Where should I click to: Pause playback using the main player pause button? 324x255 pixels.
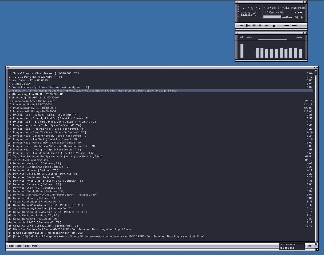pos(254,26)
